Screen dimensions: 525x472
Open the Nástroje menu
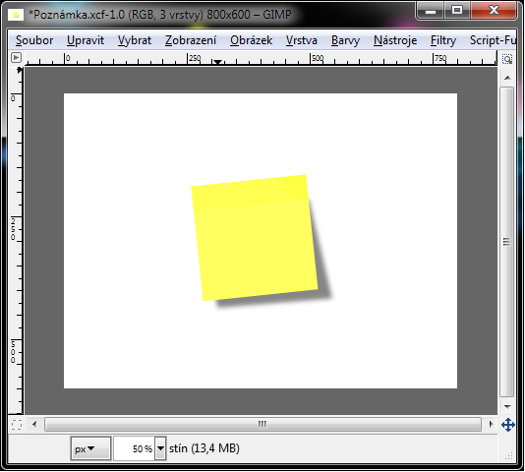(395, 40)
